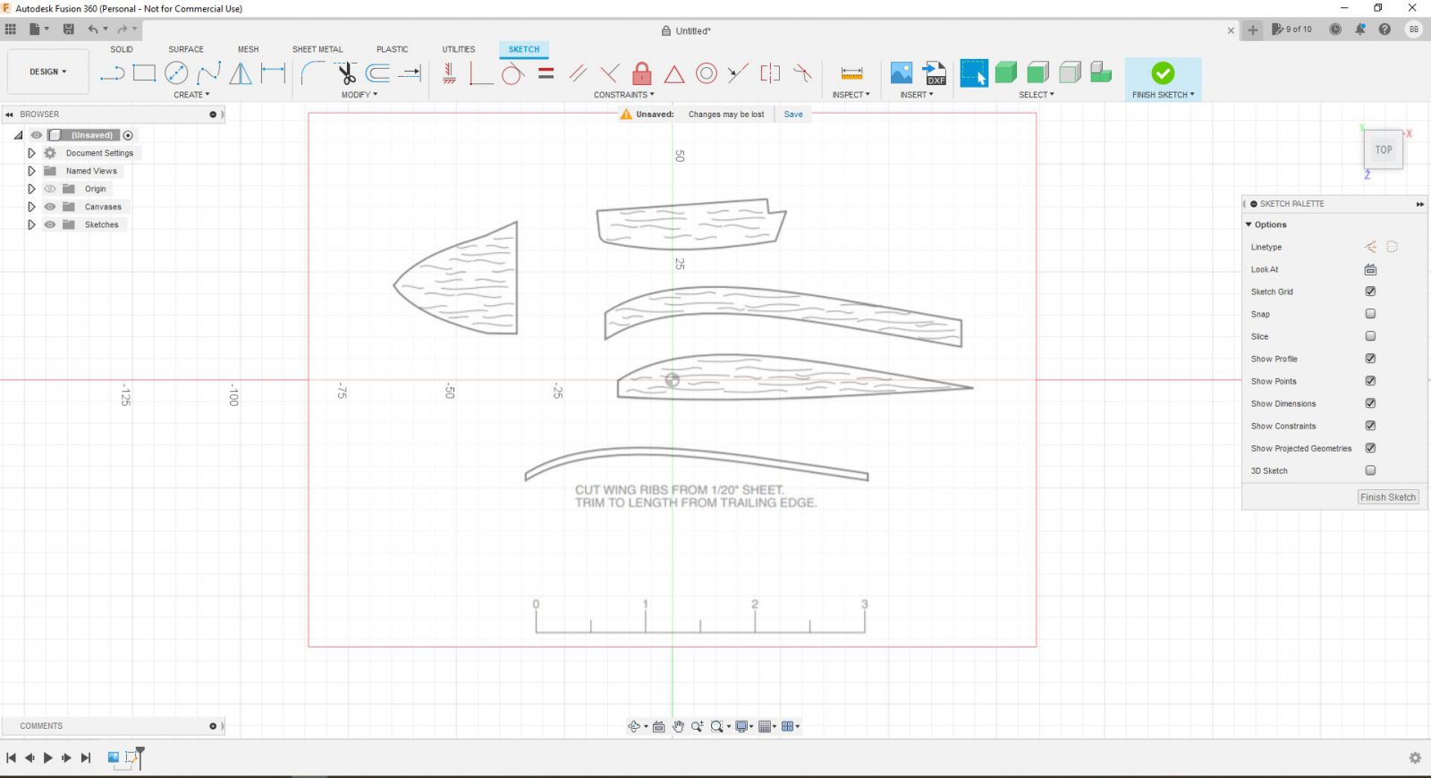Expand the Sketches node
1431x778 pixels.
coord(31,224)
